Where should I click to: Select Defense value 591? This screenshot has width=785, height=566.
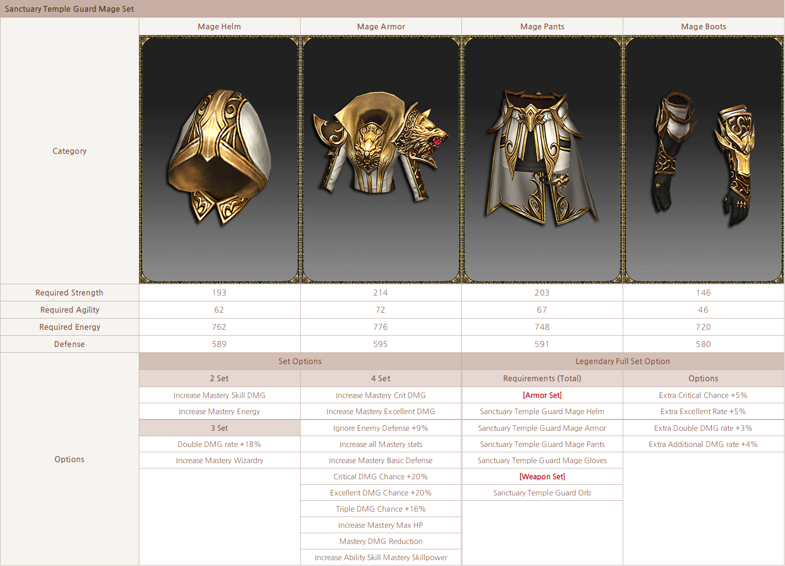tap(542, 344)
